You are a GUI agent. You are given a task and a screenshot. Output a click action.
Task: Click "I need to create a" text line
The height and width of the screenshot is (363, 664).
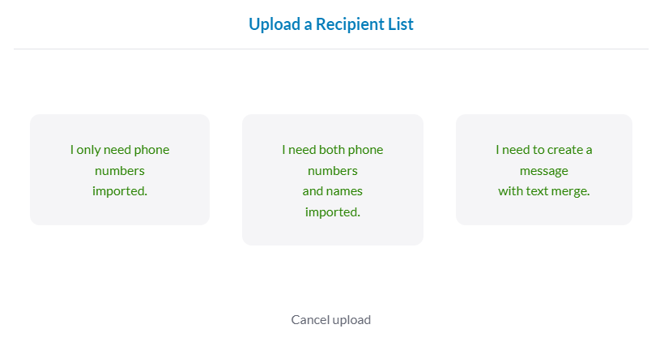pos(543,150)
